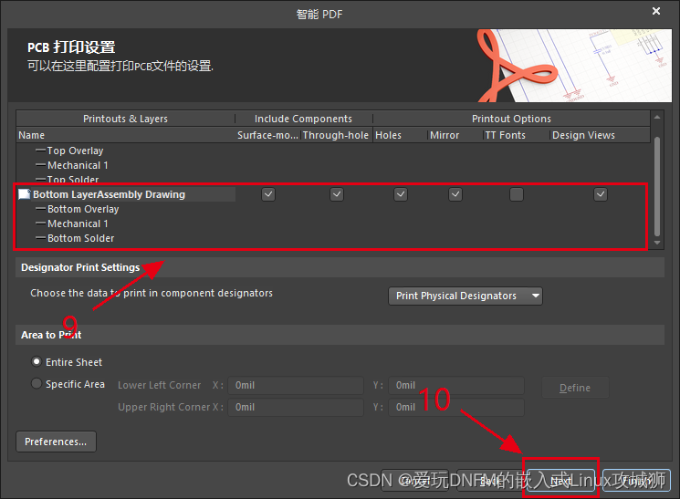Click the Holes column header

click(x=401, y=135)
